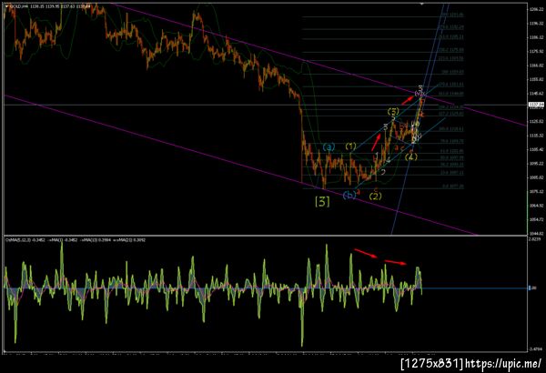
Task: Select the blue (b) wave label
Action: [x=349, y=195]
